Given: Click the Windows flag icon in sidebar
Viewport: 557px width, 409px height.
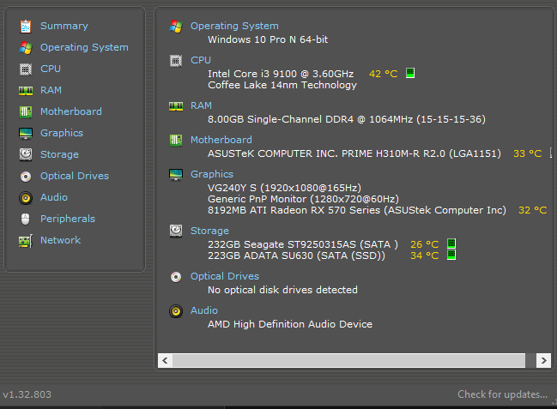Looking at the screenshot, I should click(26, 47).
